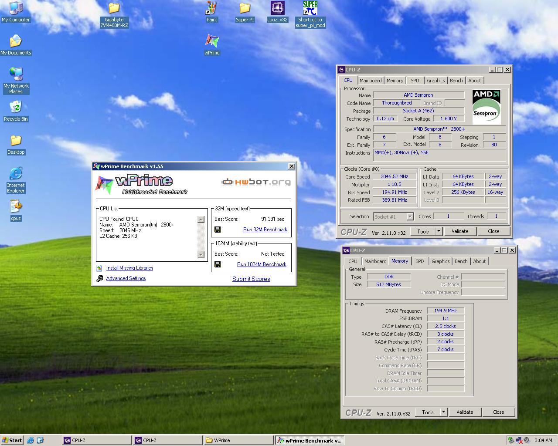Expand Tools dropdown arrow in lower CPU-Z
This screenshot has width=558, height=446.
pyautogui.click(x=444, y=412)
